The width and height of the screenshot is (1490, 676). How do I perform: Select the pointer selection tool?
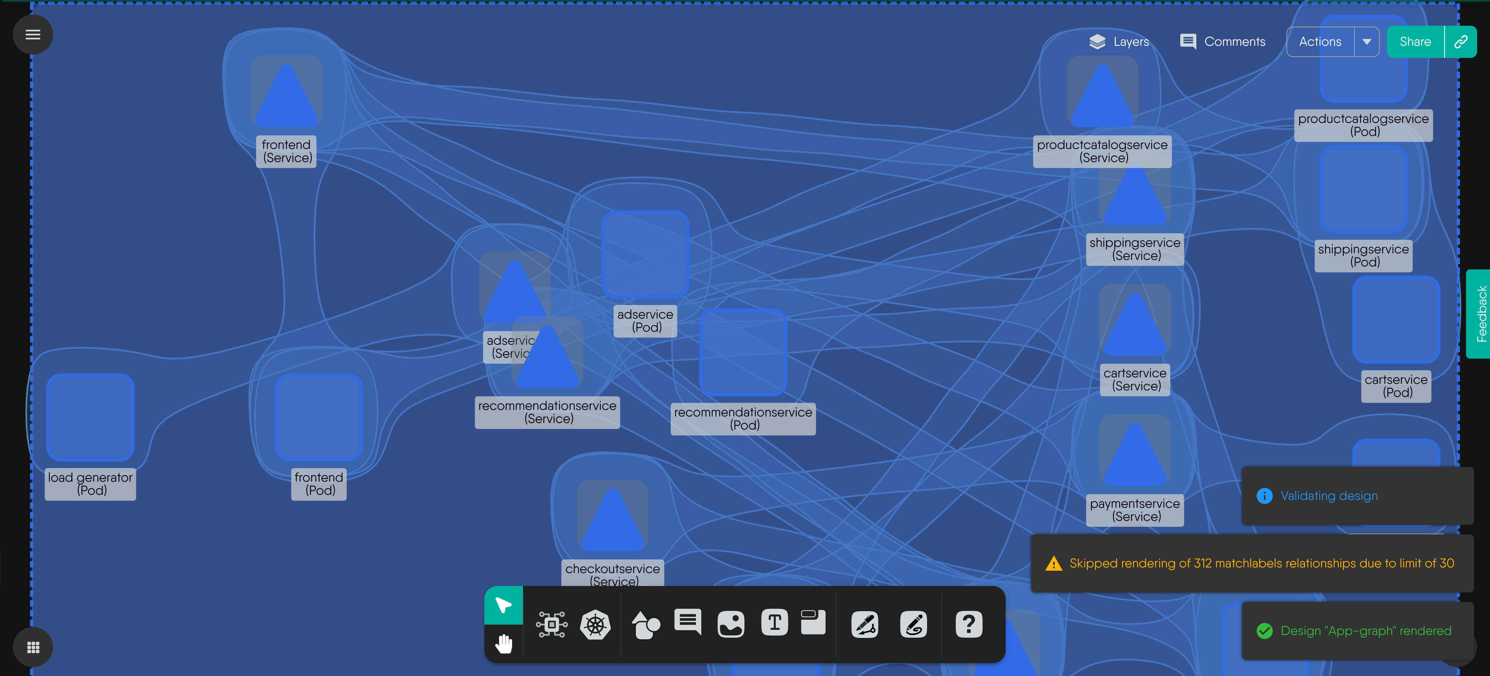click(503, 605)
